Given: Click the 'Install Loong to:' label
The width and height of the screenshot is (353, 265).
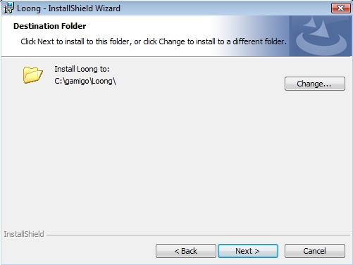Looking at the screenshot, I should click(x=82, y=69).
